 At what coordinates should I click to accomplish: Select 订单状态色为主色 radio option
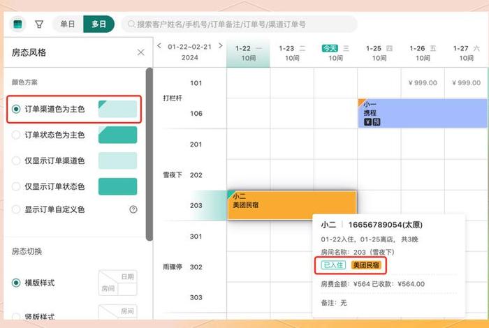(16, 135)
